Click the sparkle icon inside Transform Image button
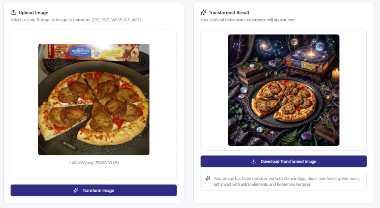 (x=76, y=191)
